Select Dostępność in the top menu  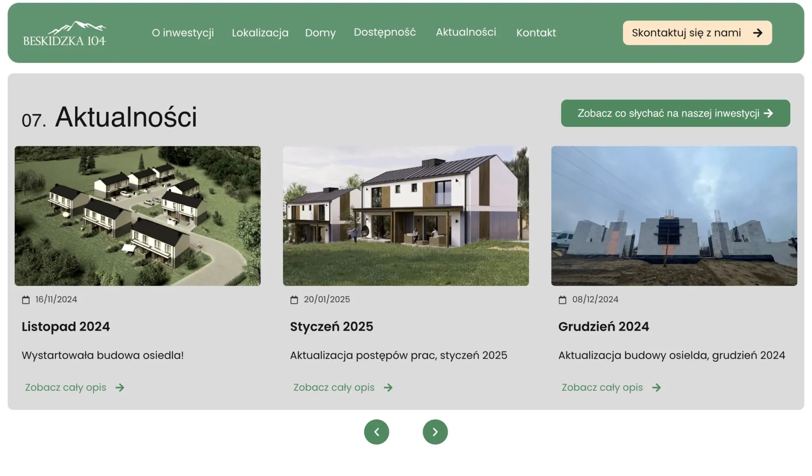coord(385,32)
